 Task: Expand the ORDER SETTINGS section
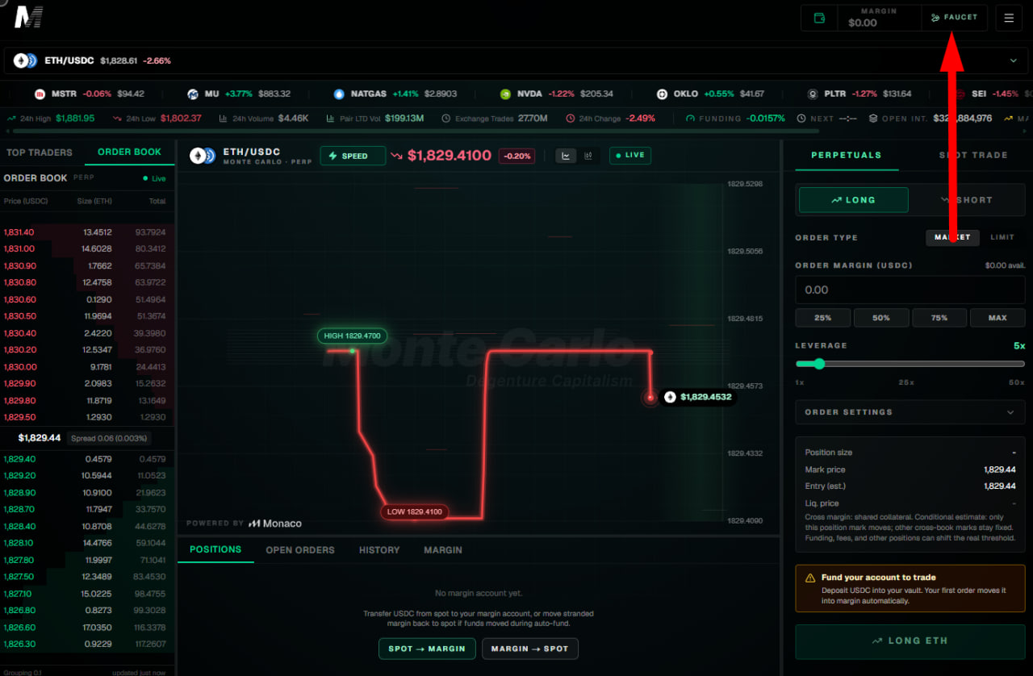click(910, 412)
